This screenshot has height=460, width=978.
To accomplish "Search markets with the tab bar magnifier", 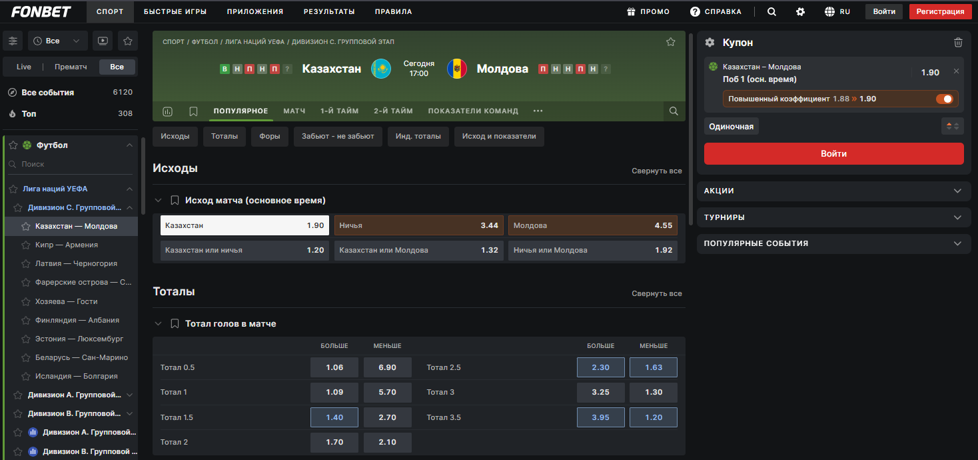I will [x=674, y=111].
